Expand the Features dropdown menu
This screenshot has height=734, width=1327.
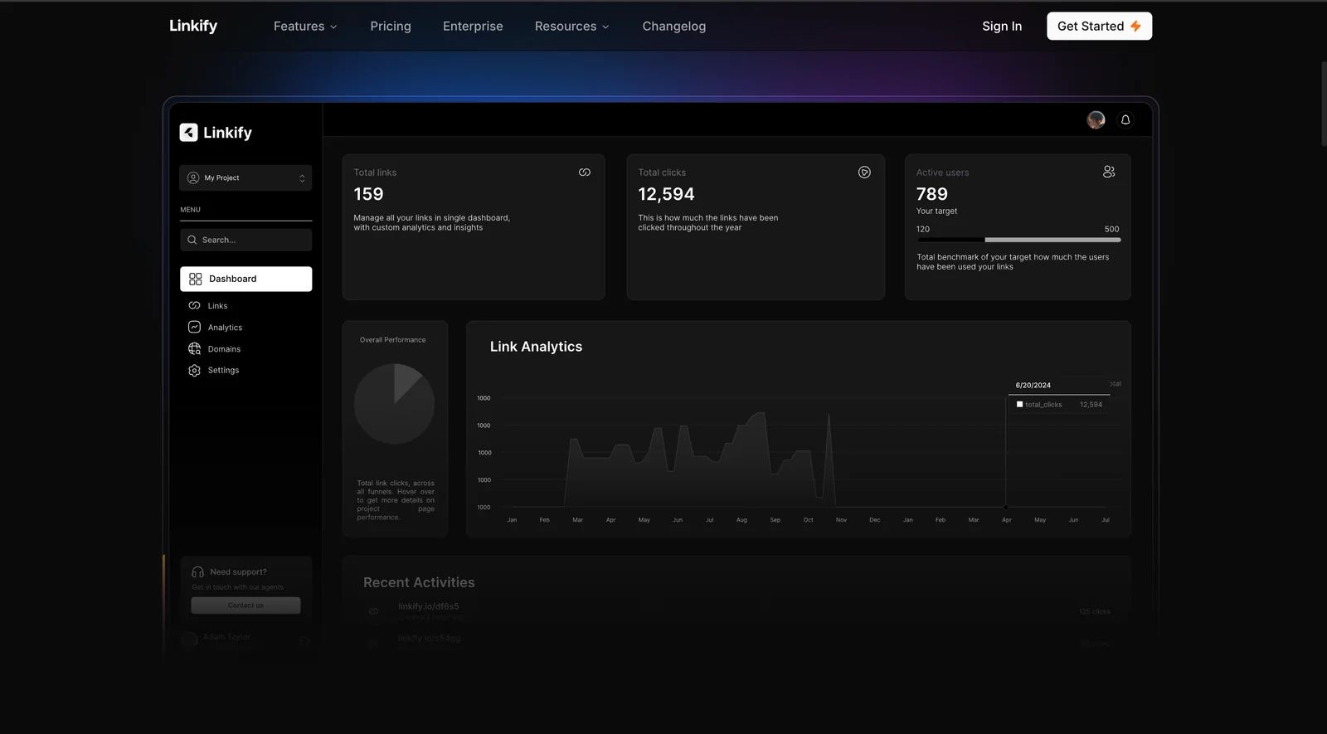coord(305,26)
